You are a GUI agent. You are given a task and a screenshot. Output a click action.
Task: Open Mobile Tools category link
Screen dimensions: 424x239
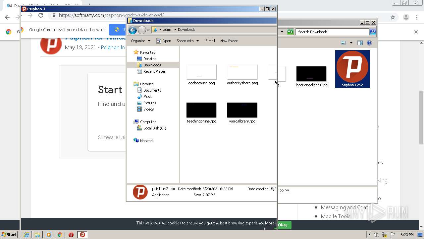(335, 216)
